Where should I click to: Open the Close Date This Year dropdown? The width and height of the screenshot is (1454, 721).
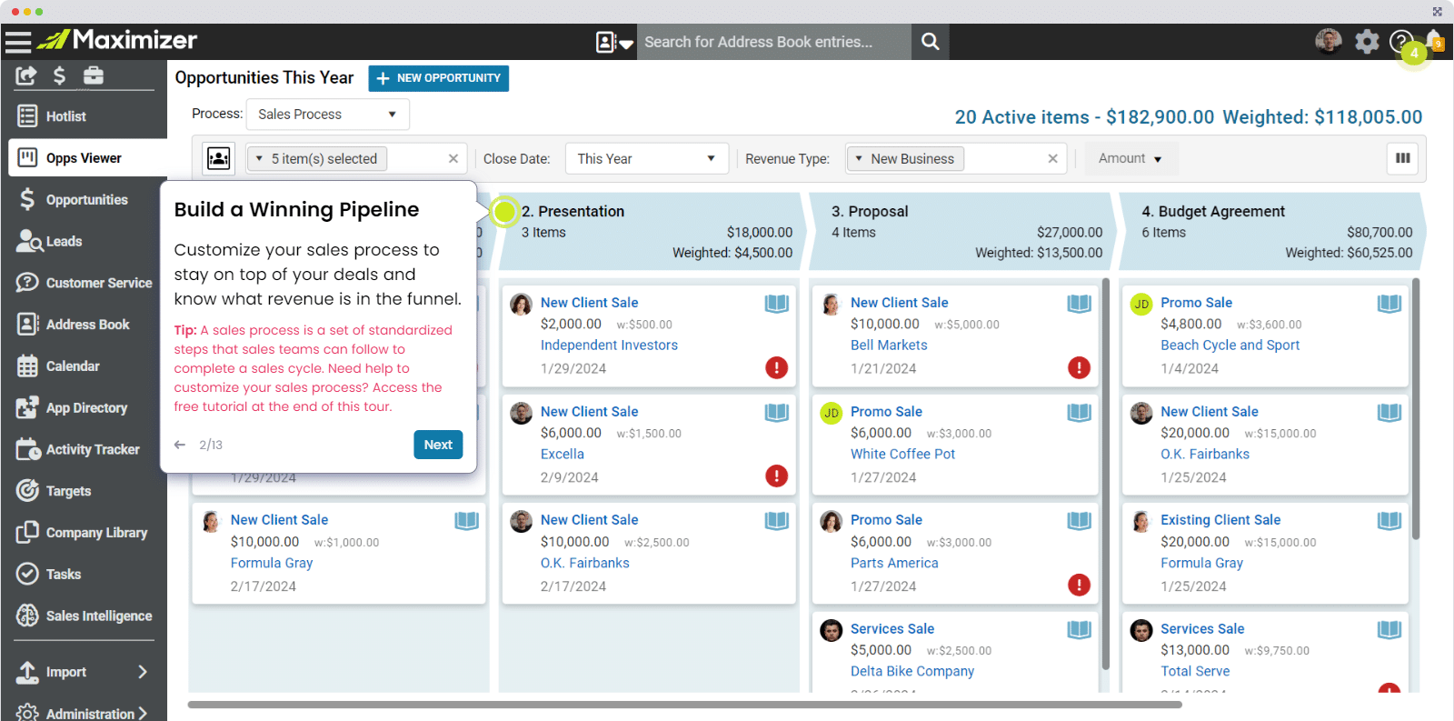(x=647, y=158)
